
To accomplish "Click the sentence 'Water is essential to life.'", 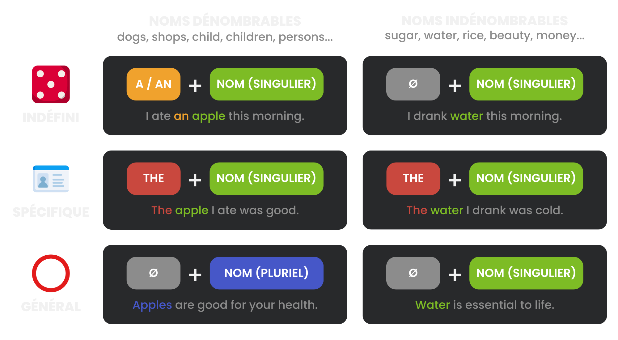I will click(x=485, y=305).
